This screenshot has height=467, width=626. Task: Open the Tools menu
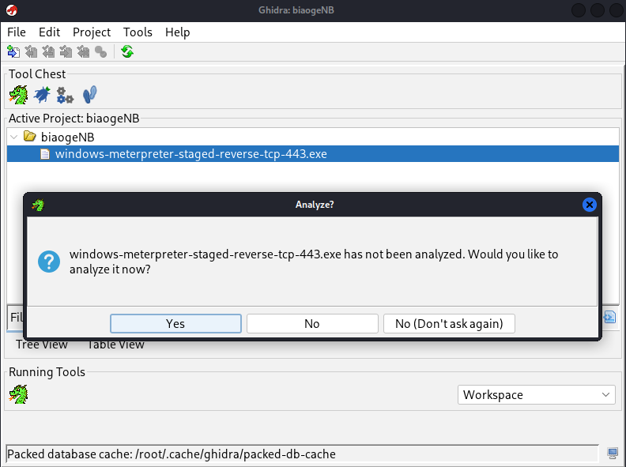pos(138,32)
